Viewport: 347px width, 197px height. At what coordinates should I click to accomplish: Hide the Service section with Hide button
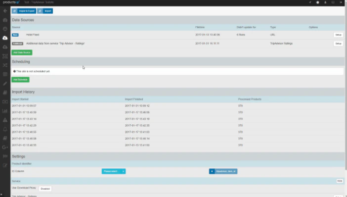[x=340, y=181]
